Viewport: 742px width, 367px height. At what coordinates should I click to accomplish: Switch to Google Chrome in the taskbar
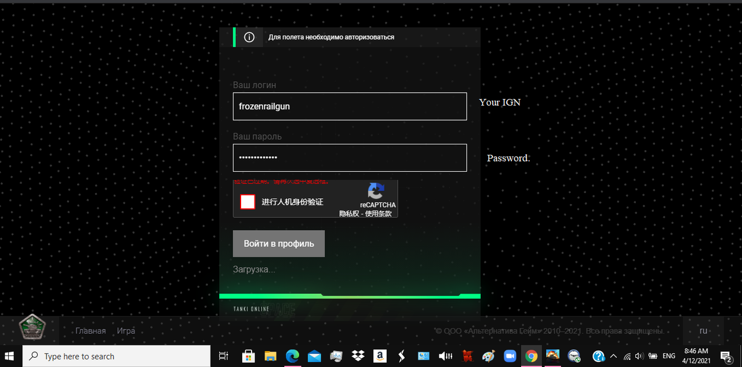click(x=532, y=356)
